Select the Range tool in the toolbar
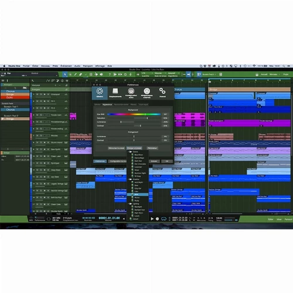The height and width of the screenshot is (293, 293). pyautogui.click(x=70, y=74)
